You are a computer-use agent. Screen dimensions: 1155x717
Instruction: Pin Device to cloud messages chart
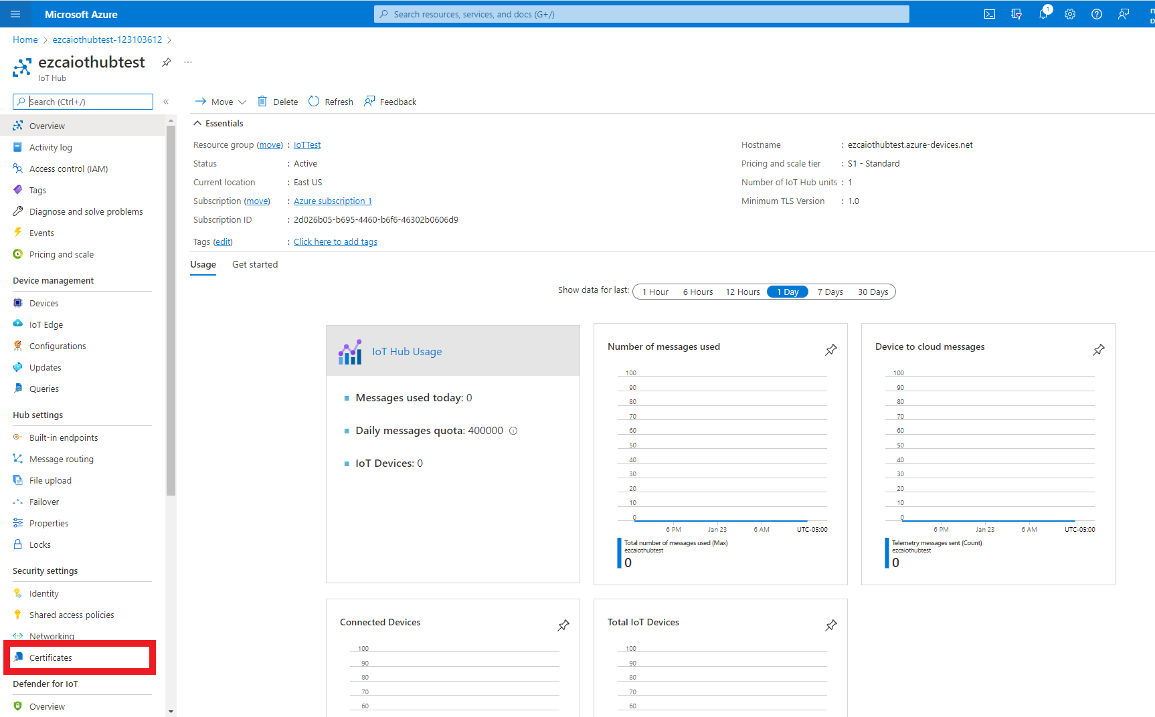click(x=1099, y=350)
